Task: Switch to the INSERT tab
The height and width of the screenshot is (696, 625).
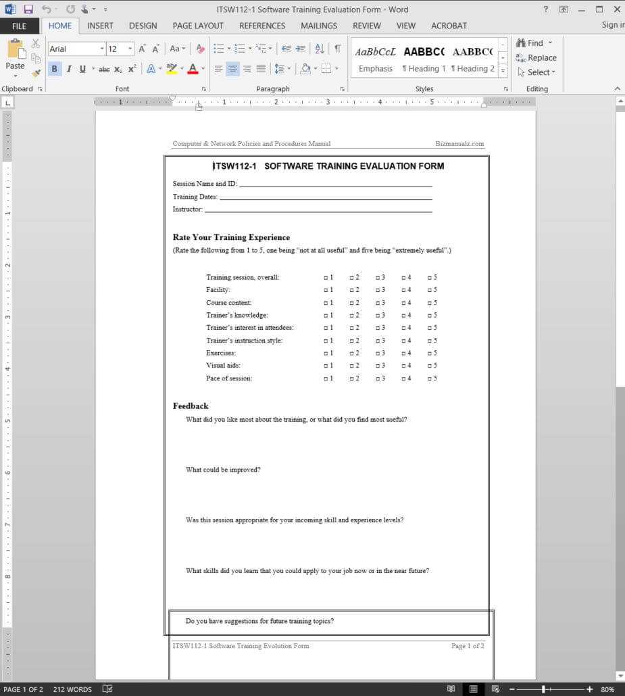Action: (x=100, y=26)
